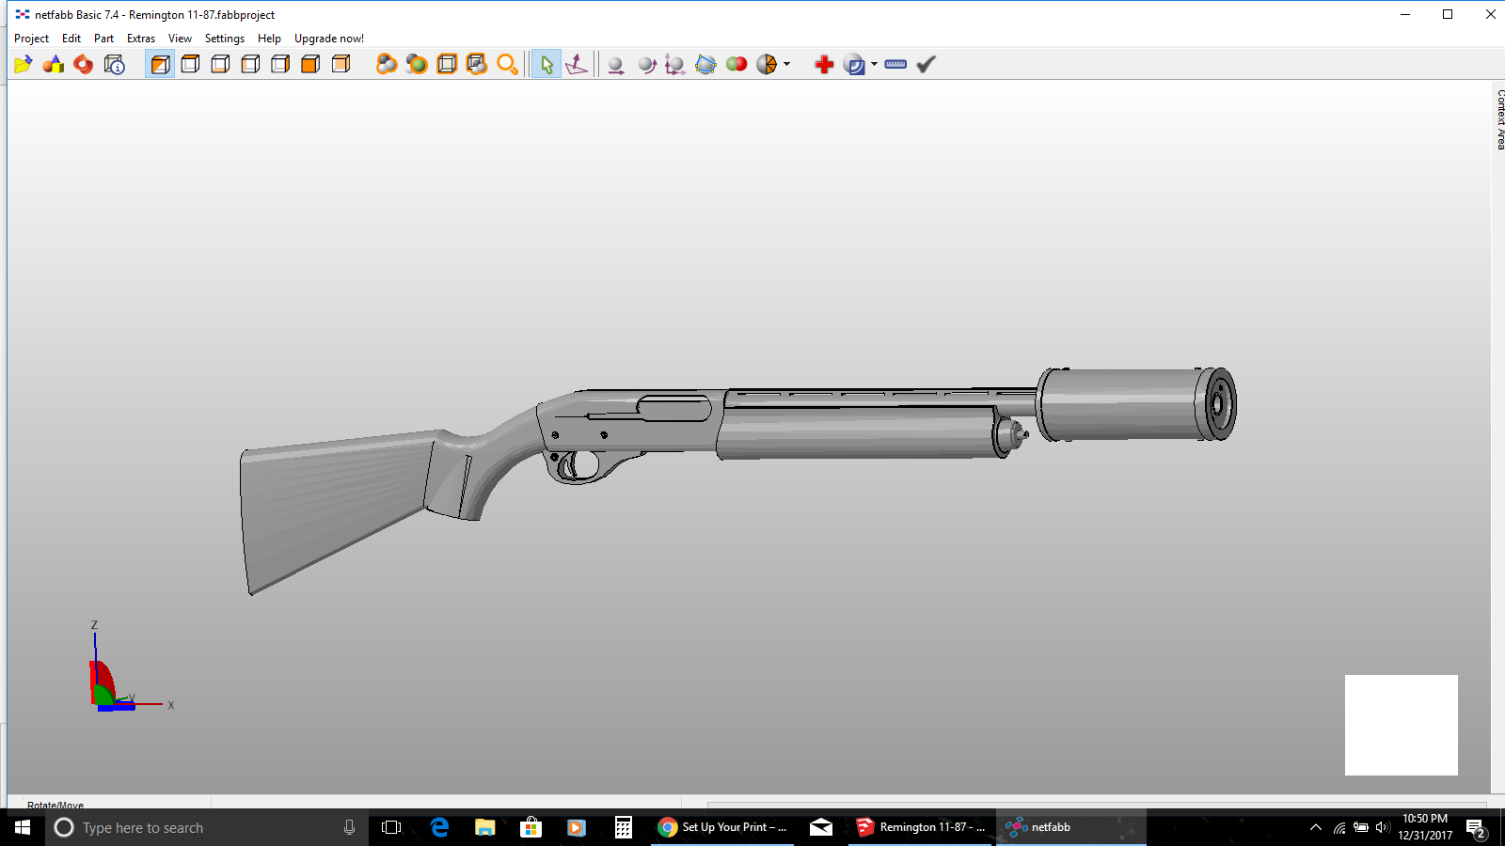
Task: Launch Microsoft Edge from the taskbar
Action: point(439,827)
